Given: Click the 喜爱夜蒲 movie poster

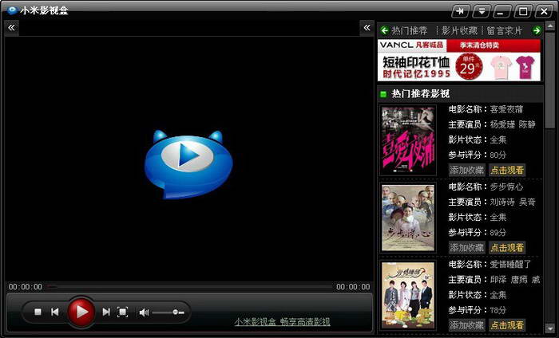Looking at the screenshot, I should click(x=408, y=140).
